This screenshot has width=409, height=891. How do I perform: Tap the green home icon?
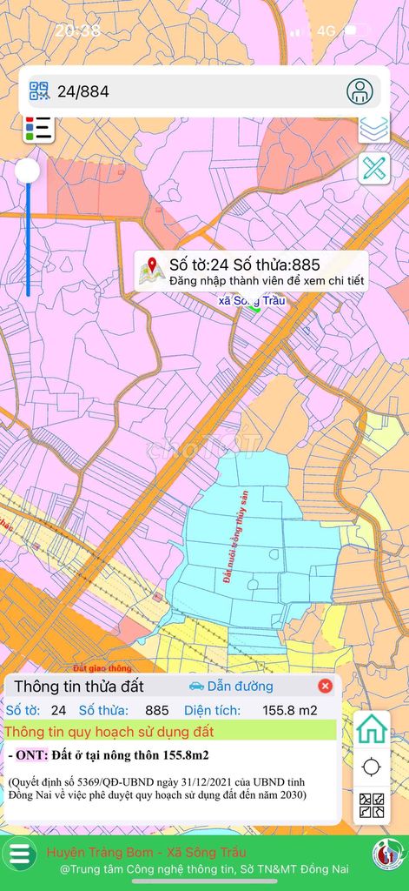(371, 727)
